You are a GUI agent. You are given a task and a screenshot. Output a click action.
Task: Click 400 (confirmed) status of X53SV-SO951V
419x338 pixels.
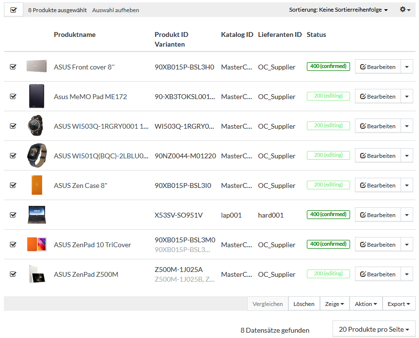[328, 215]
